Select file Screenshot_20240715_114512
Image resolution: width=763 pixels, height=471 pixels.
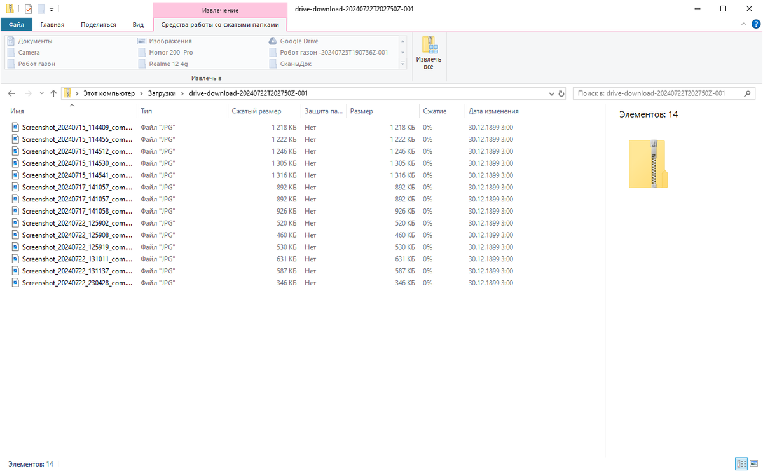pos(77,151)
